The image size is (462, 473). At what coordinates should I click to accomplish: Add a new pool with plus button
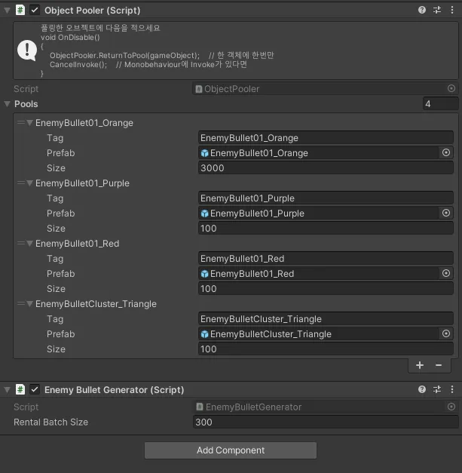420,365
